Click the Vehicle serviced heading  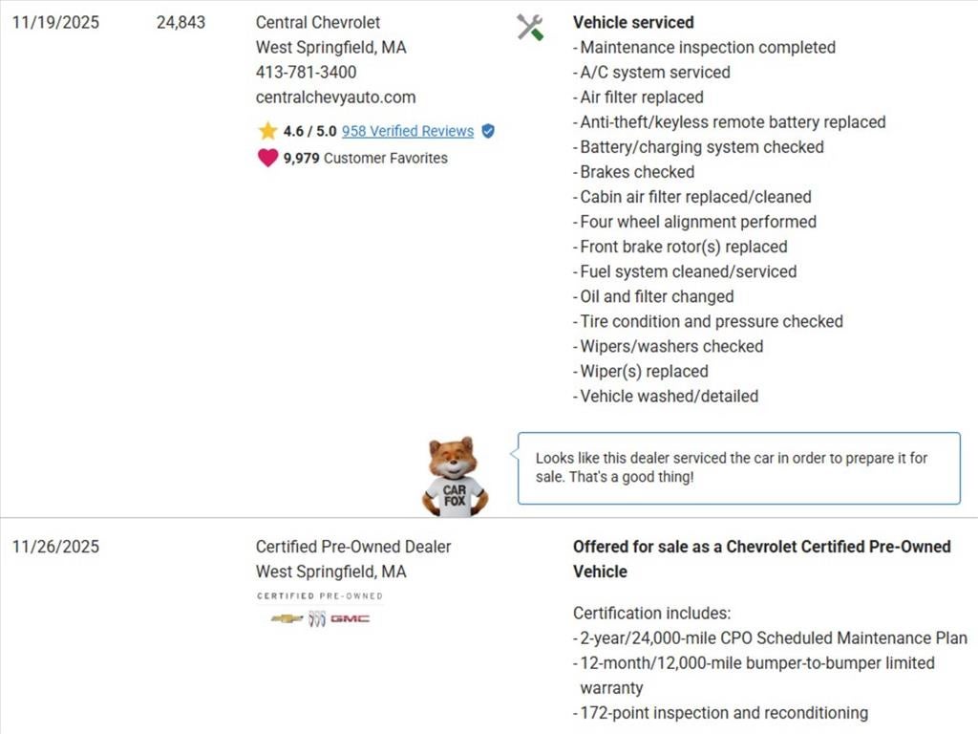(633, 22)
